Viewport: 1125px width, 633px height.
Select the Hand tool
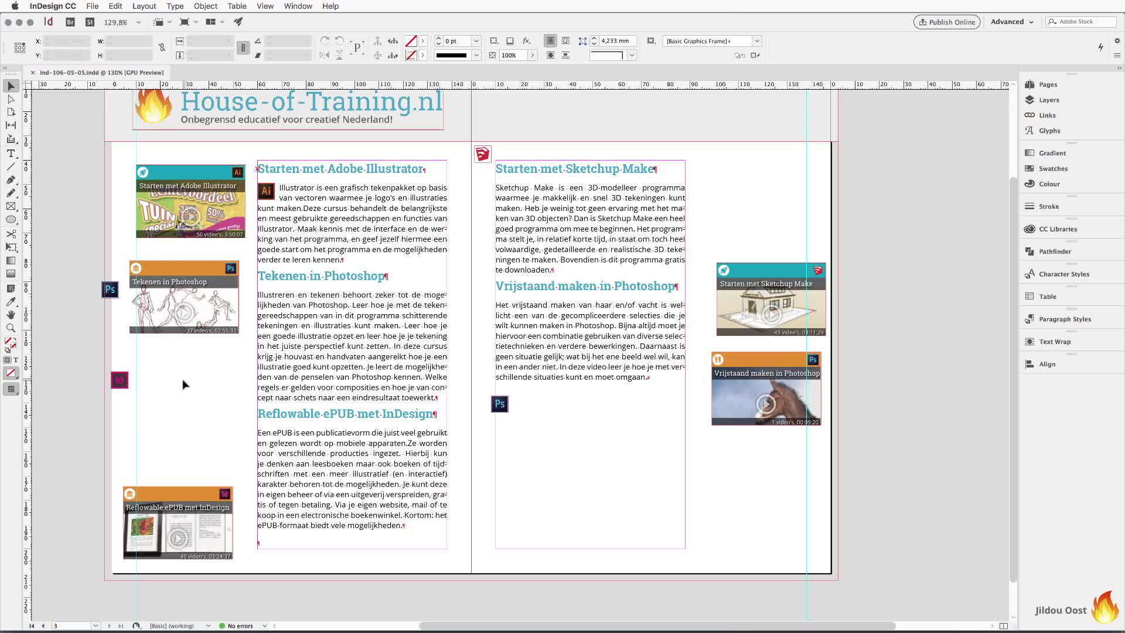(x=11, y=315)
